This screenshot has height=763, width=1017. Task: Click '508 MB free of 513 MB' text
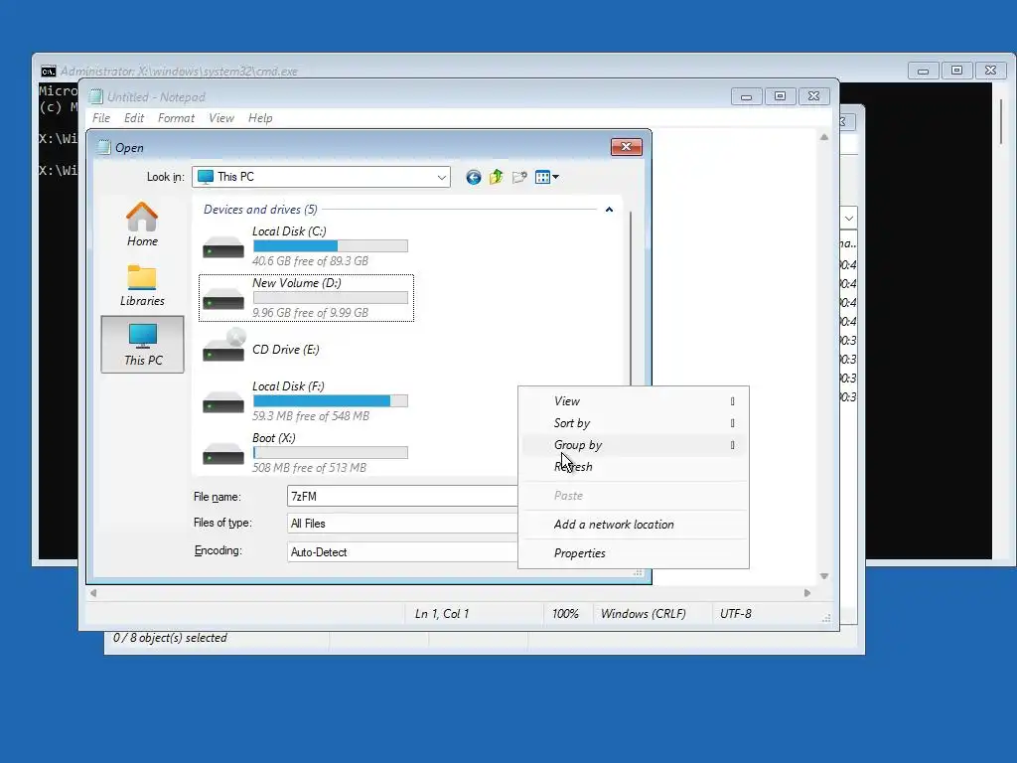[310, 468]
